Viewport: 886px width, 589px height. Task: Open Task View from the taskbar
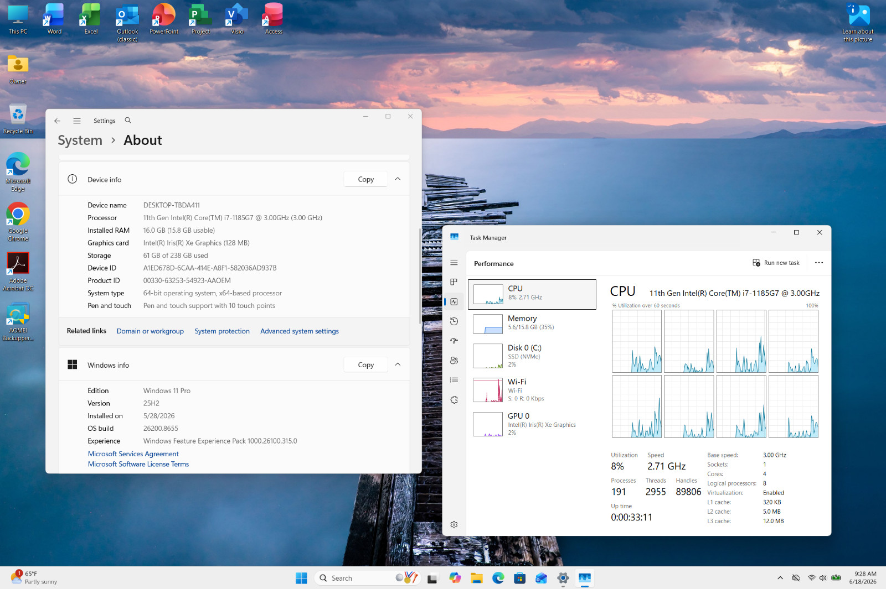click(432, 578)
